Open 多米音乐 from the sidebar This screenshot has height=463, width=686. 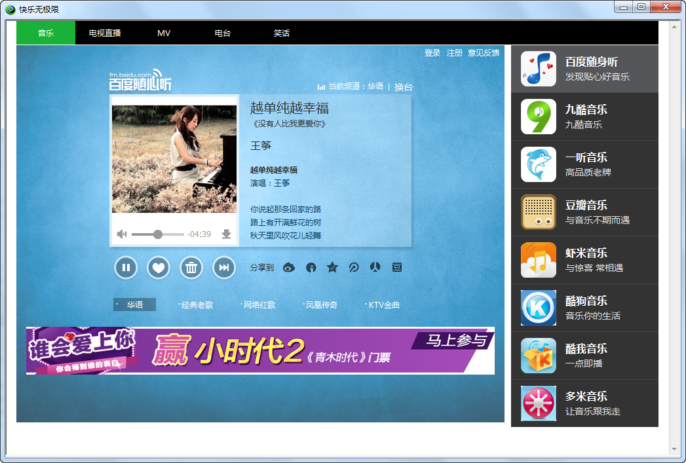585,403
